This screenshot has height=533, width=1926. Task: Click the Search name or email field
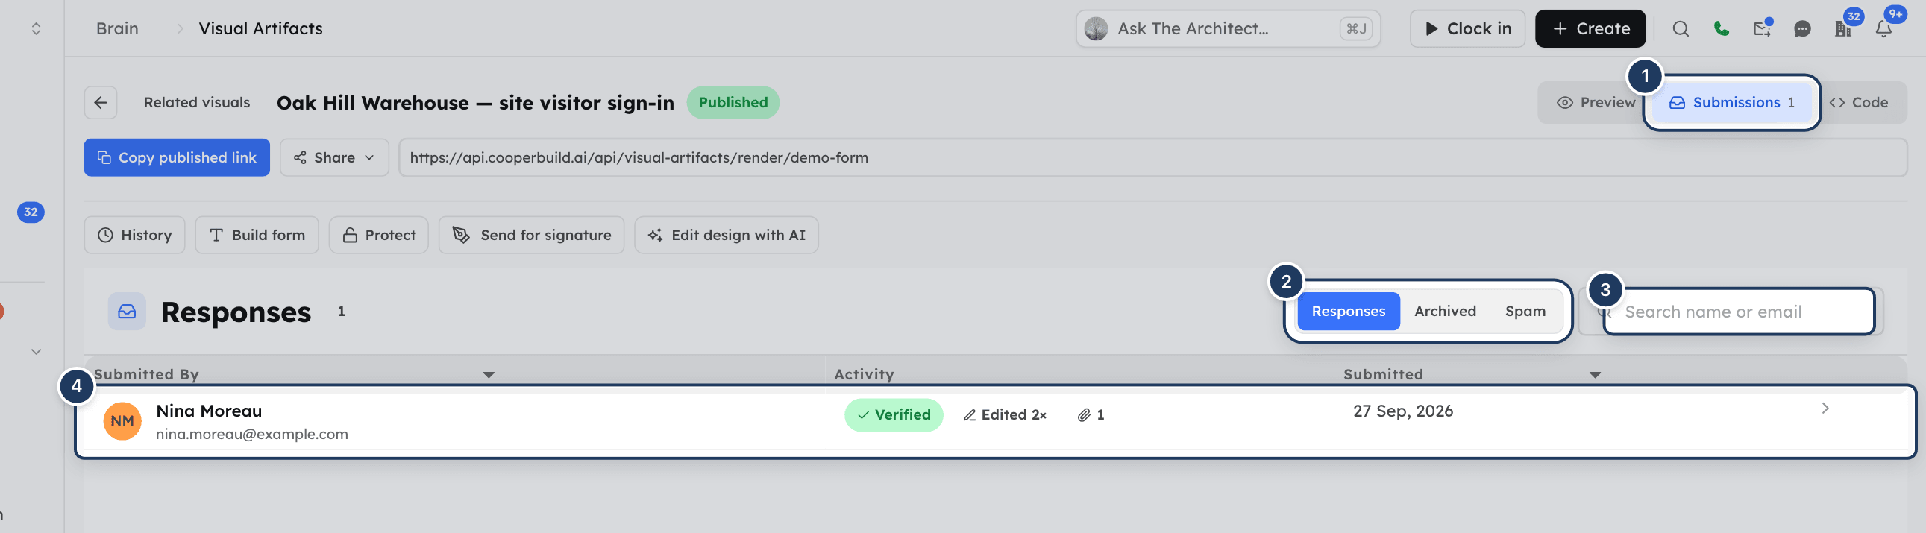1738,312
